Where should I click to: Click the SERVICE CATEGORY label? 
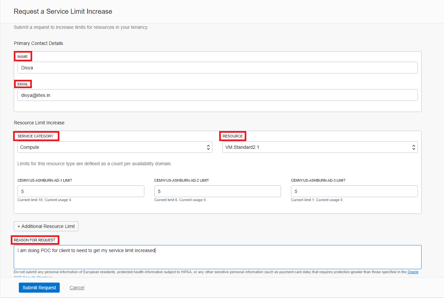coord(36,136)
